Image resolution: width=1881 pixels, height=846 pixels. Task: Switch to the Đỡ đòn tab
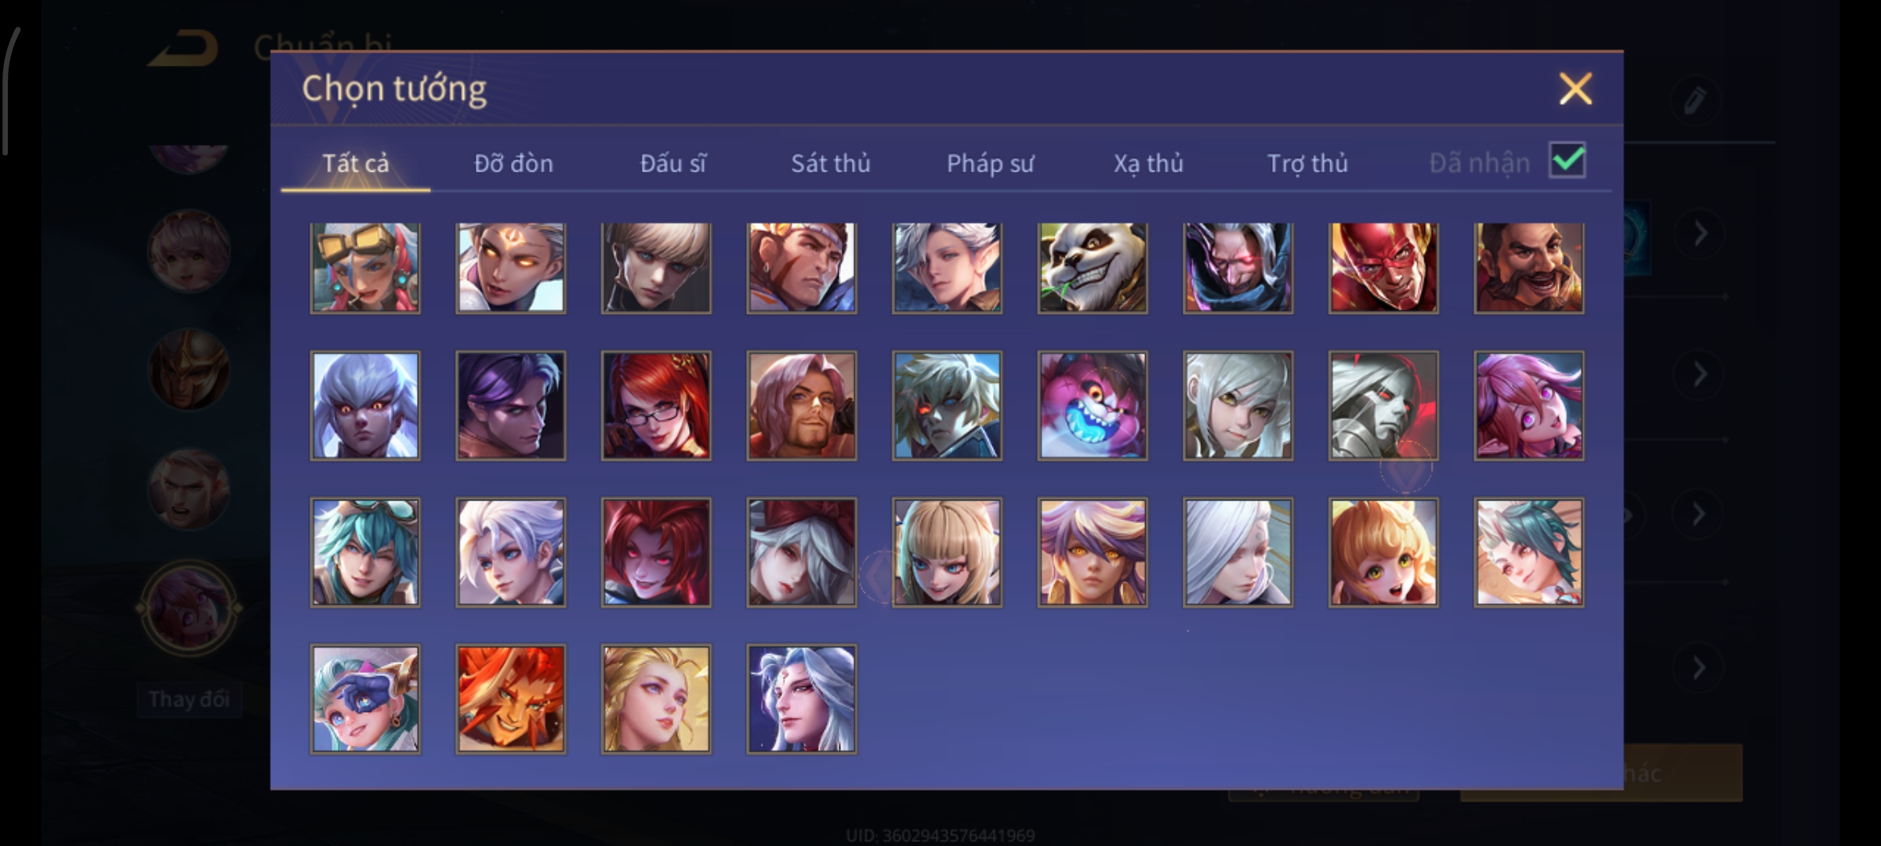coord(513,163)
